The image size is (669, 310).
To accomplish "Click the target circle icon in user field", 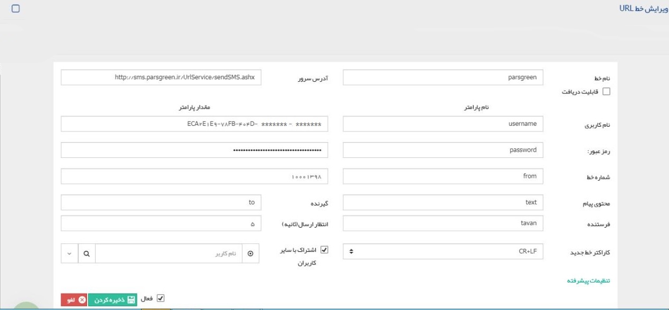I will coord(250,253).
